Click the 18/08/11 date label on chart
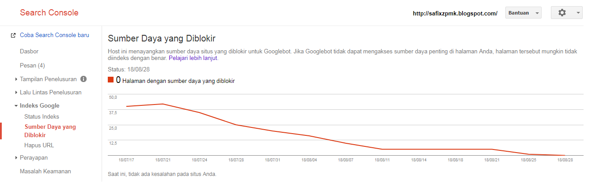603x183 pixels. 382,160
